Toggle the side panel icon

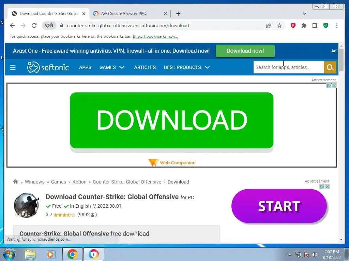tap(315, 25)
